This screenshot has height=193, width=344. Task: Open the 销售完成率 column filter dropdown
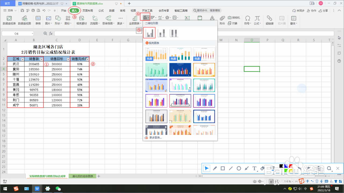pos(87,59)
